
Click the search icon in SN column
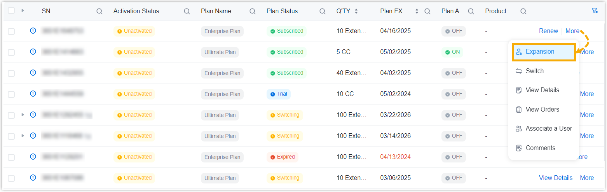(x=99, y=11)
